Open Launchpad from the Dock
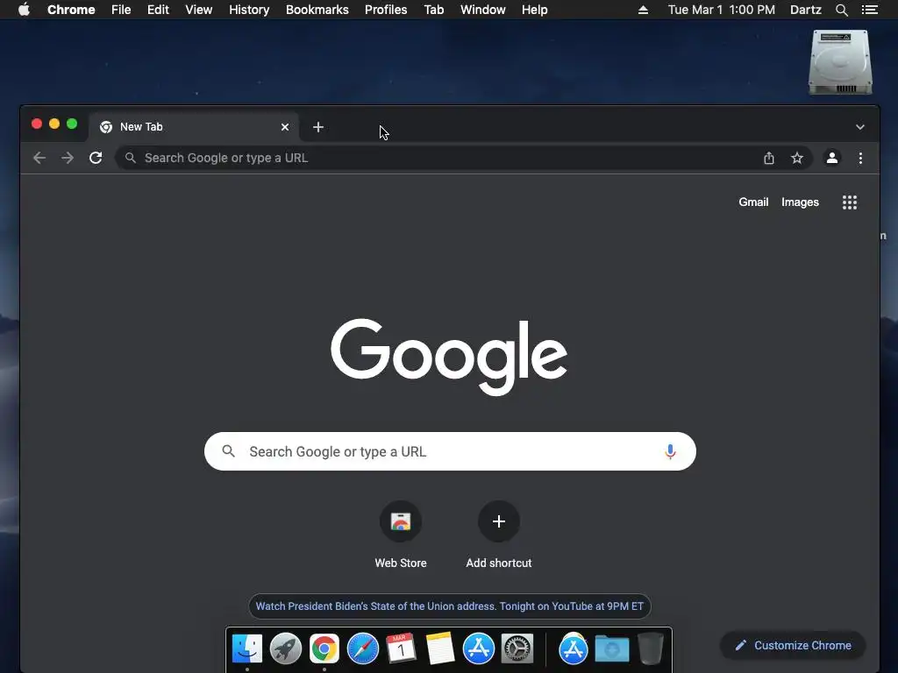 pos(285,648)
